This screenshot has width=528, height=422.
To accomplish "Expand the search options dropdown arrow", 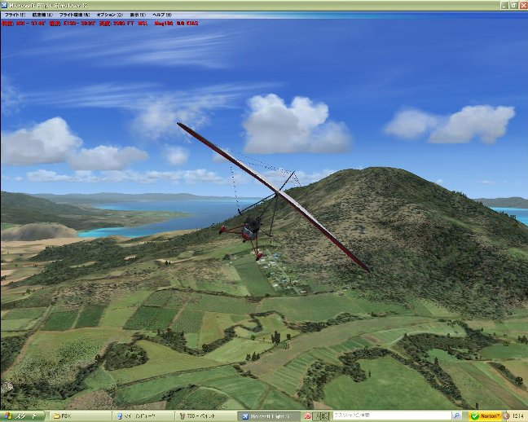I will click(x=462, y=415).
